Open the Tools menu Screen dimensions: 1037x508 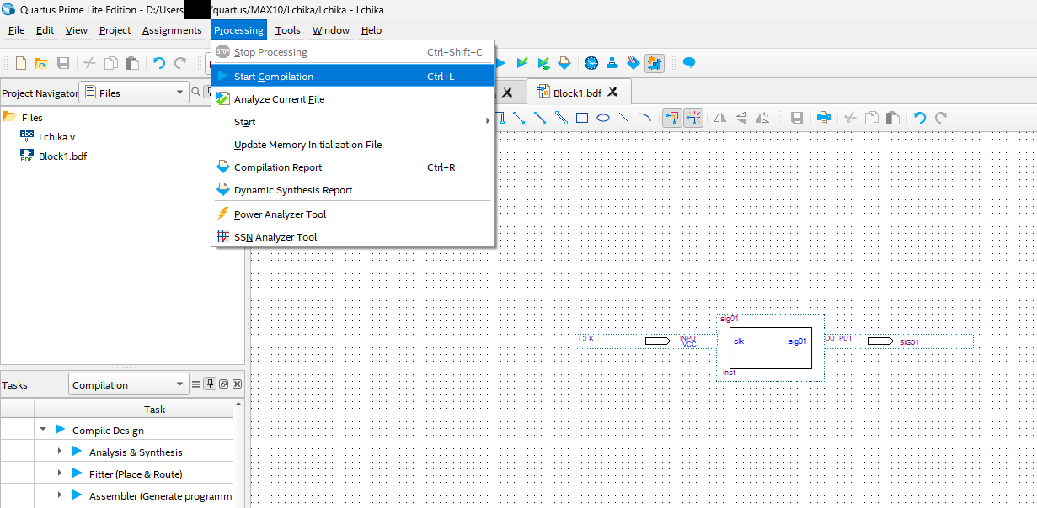click(x=287, y=30)
